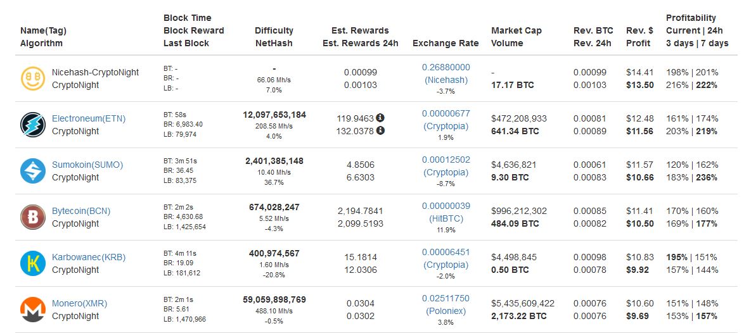Click the Difficulty NetHash column header
744x333 pixels.
point(274,37)
